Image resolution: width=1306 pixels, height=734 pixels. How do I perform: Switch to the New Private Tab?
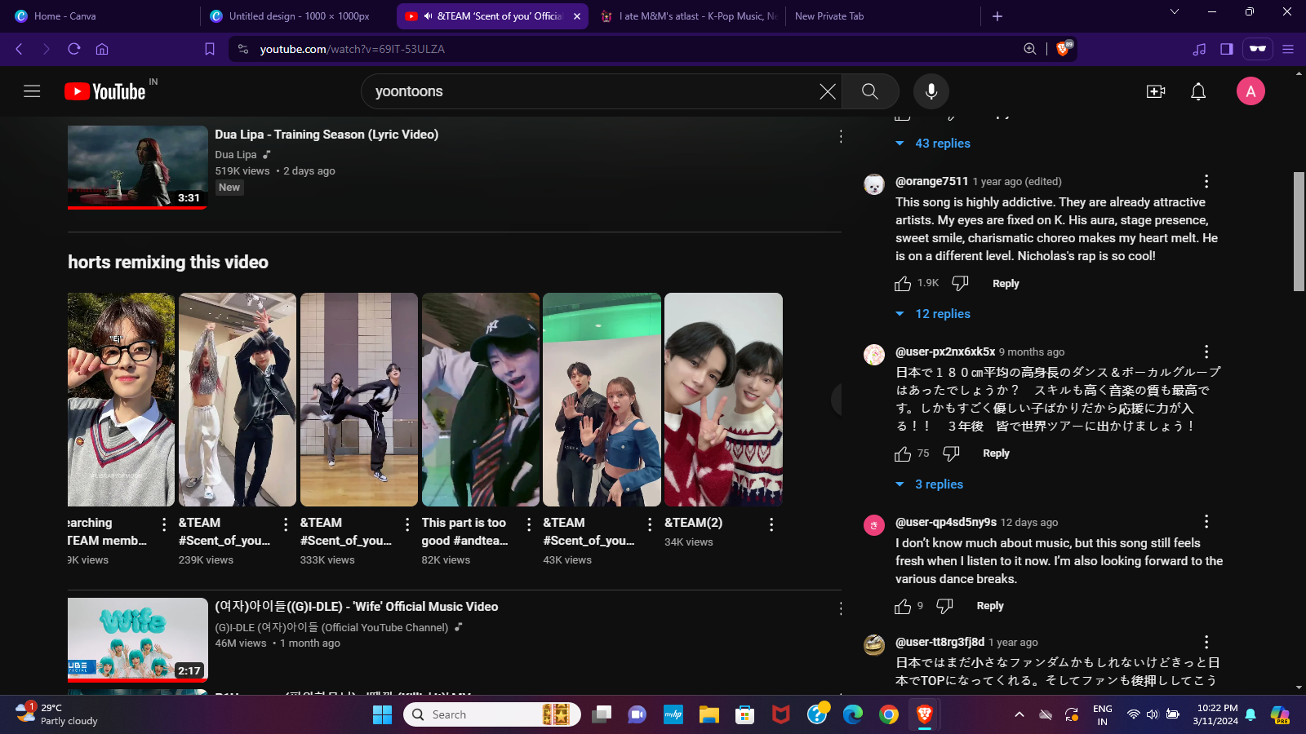883,16
